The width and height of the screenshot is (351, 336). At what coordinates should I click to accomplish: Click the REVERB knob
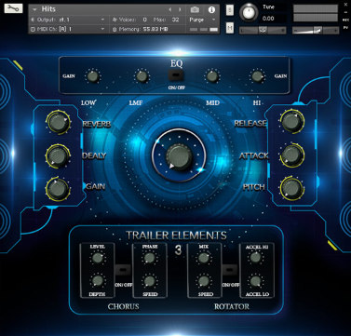coord(58,123)
